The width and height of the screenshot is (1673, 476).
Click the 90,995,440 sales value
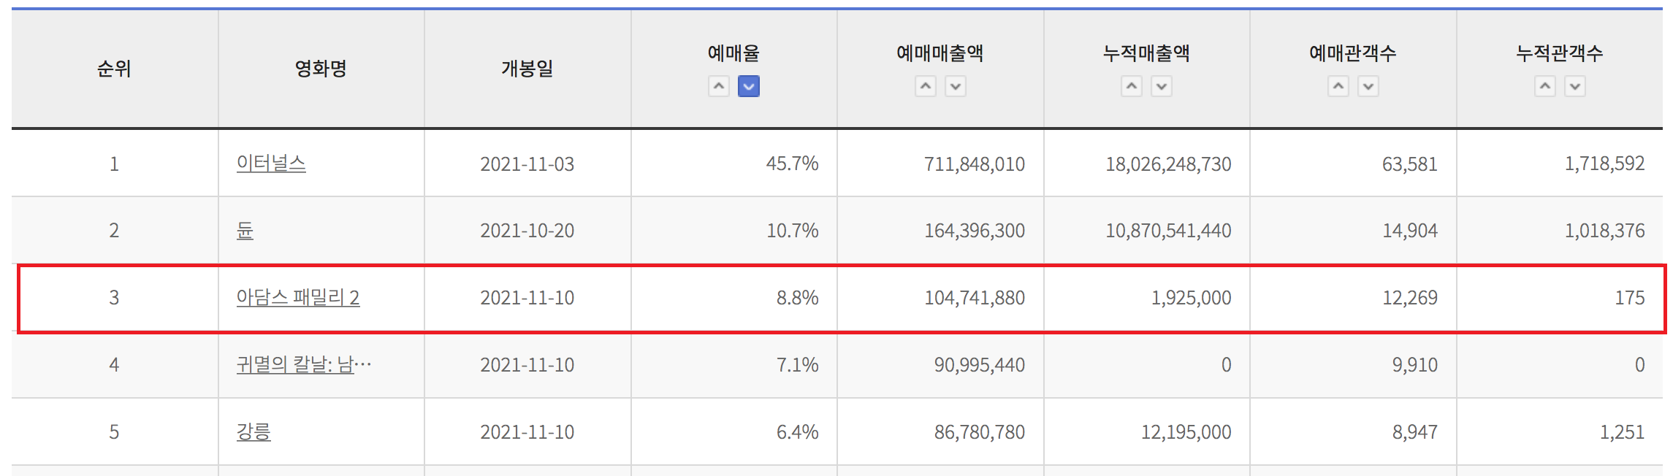pos(980,365)
